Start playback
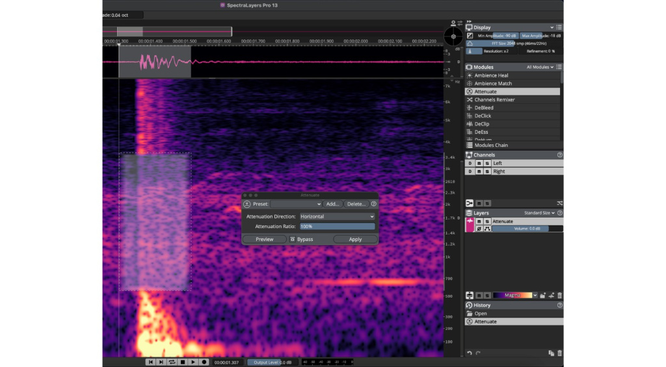Image resolution: width=666 pixels, height=367 pixels. click(193, 362)
